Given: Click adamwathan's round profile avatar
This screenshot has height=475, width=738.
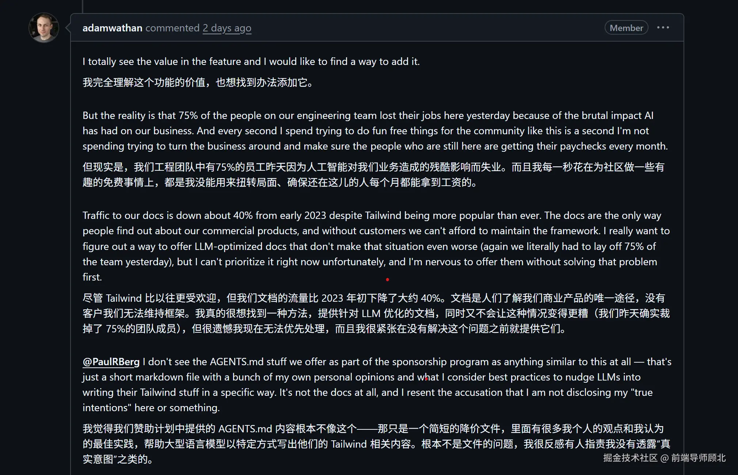Looking at the screenshot, I should point(44,28).
